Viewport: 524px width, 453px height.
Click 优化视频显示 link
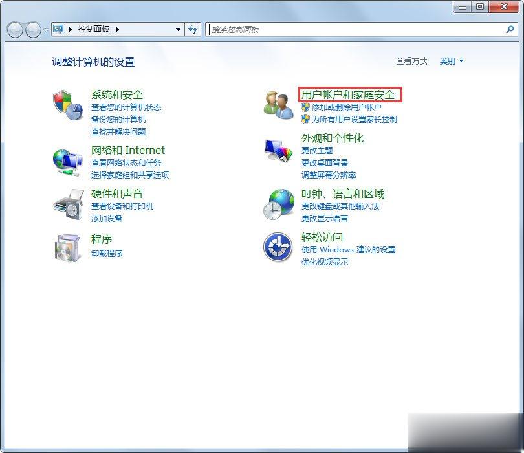click(x=325, y=262)
